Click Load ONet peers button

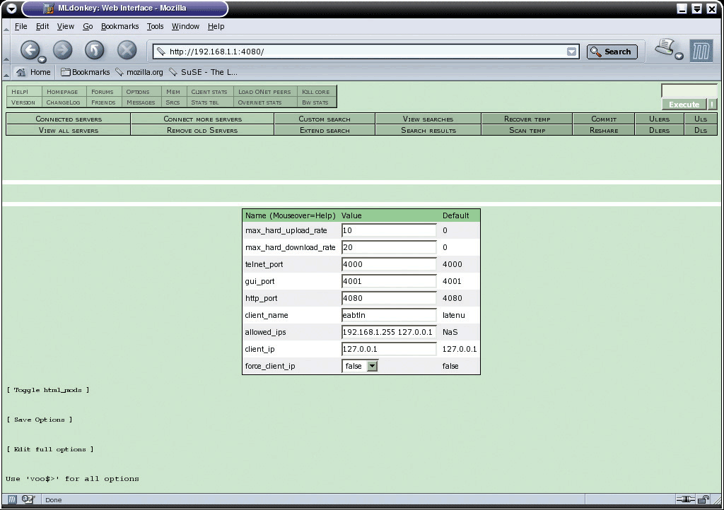pos(266,91)
